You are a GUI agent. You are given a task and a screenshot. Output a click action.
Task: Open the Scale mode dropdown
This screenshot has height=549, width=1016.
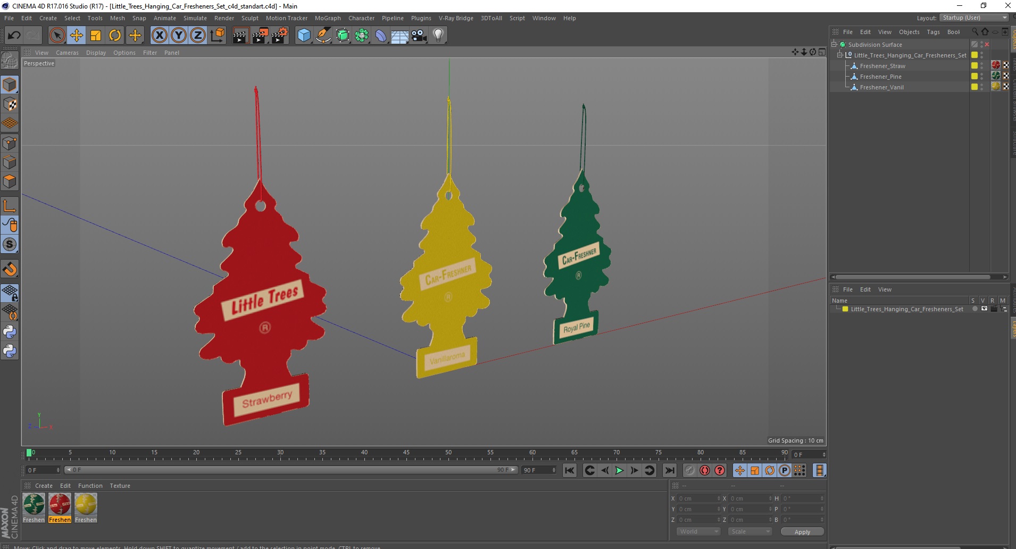click(x=750, y=531)
